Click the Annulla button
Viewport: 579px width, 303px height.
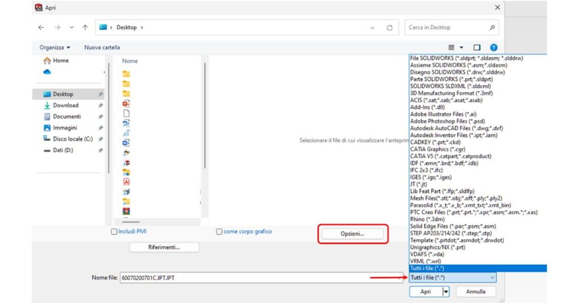tap(476, 292)
